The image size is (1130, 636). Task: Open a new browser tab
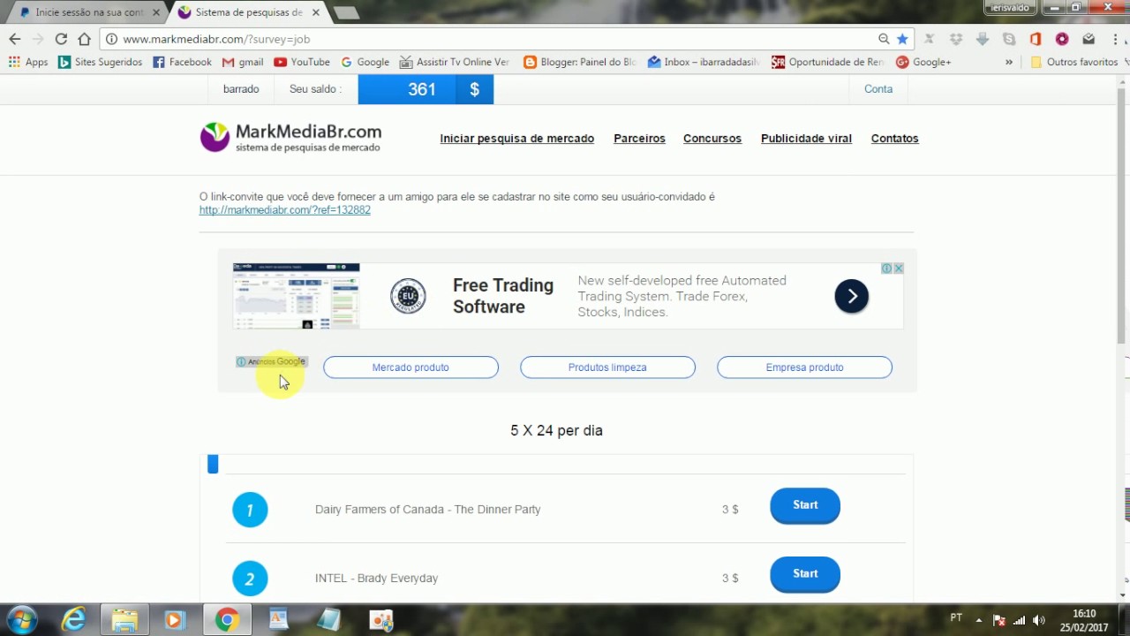point(346,12)
